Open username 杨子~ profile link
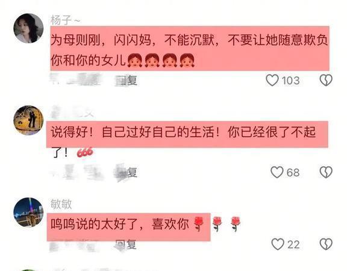Viewport: 347px width, 271px height. (x=66, y=20)
